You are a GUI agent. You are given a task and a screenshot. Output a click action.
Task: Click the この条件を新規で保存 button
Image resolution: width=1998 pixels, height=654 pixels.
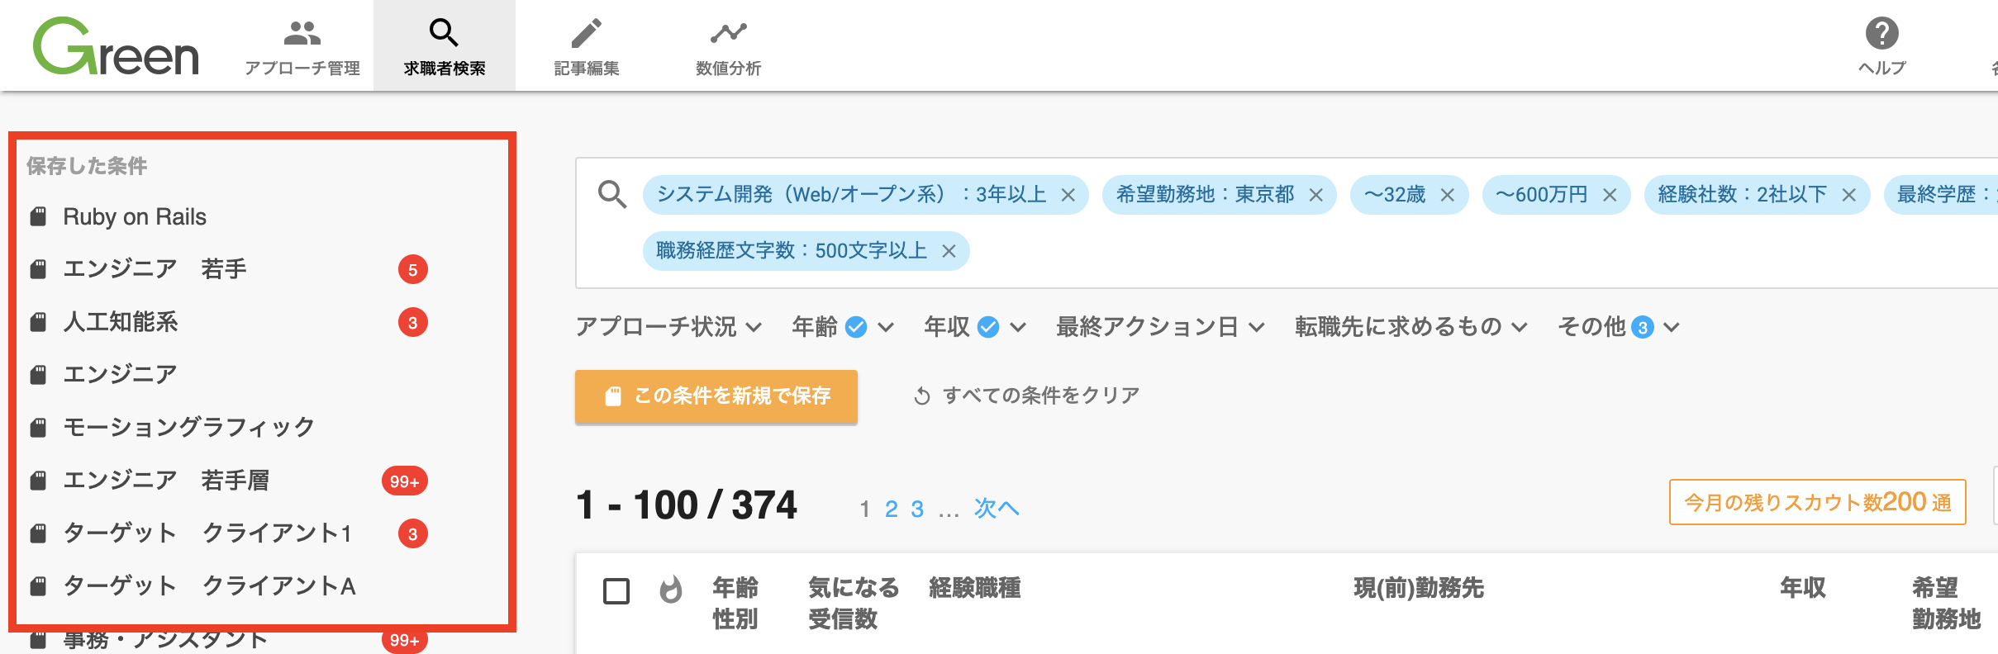716,396
